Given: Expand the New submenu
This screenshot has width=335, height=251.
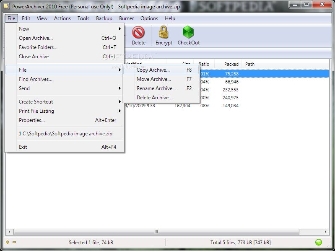Looking at the screenshot, I should tap(64, 29).
